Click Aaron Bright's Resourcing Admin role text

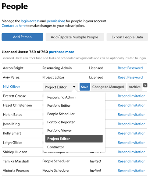click(57, 68)
